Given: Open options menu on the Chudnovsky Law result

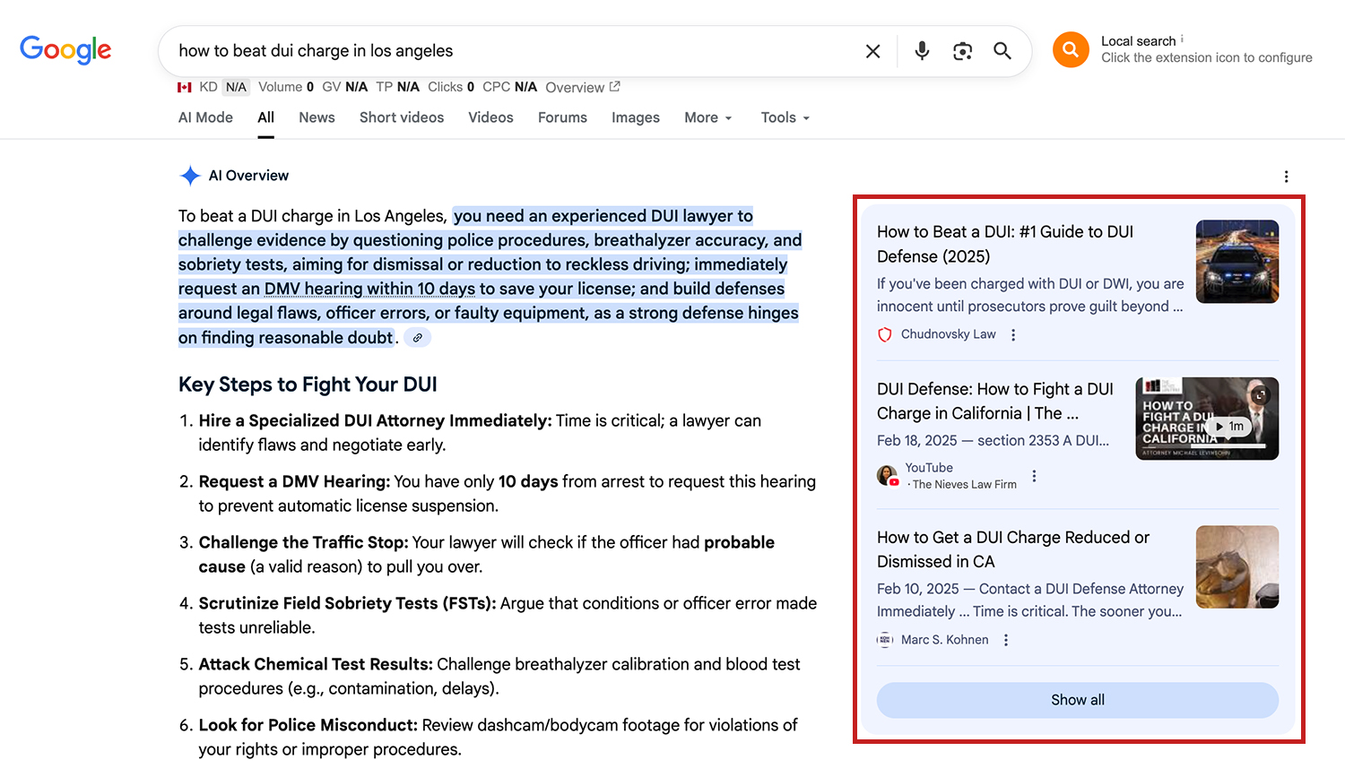Looking at the screenshot, I should click(x=1013, y=334).
